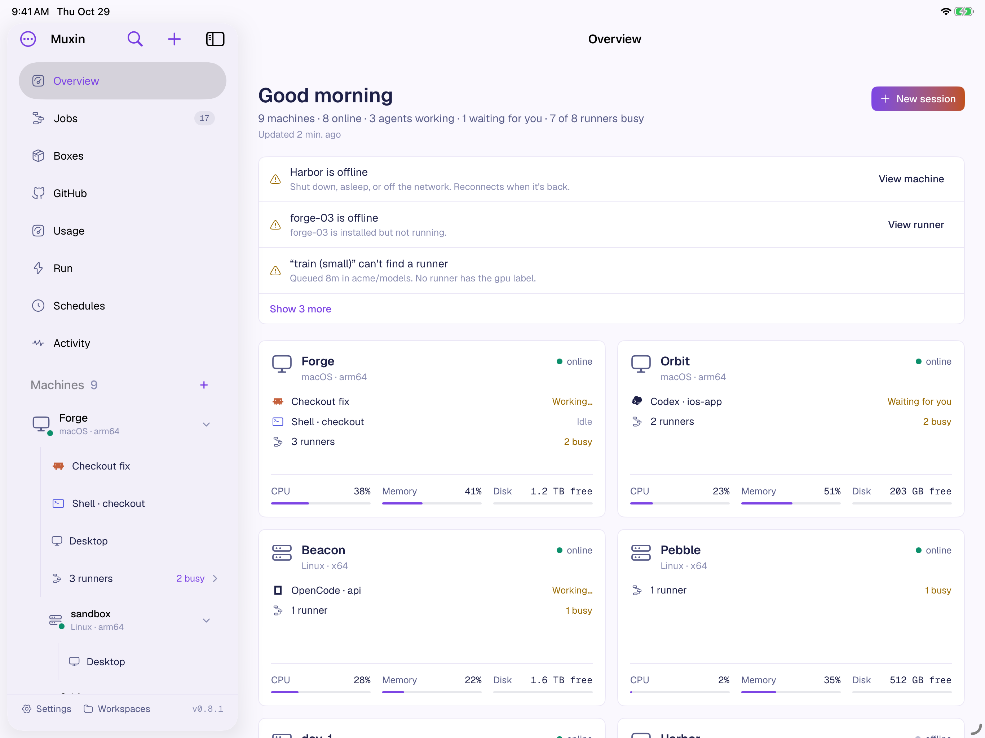Open the Jobs sidebar item
This screenshot has height=738, width=985.
tap(123, 119)
